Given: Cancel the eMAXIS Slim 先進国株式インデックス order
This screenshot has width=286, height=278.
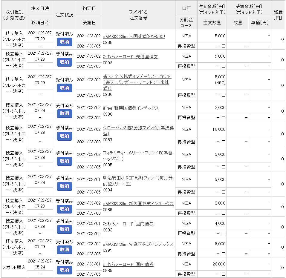Looking at the screenshot, I should pos(64,249).
